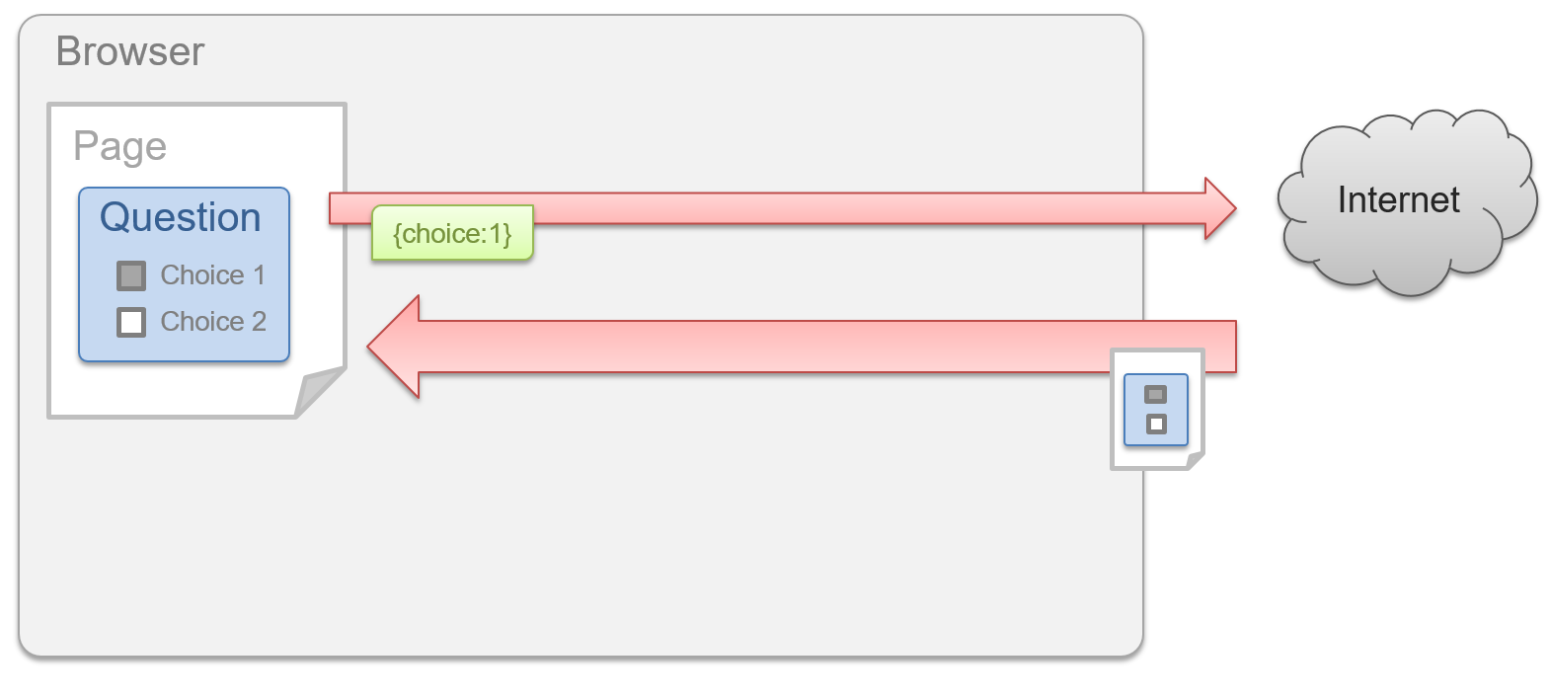Image resolution: width=1550 pixels, height=699 pixels.
Task: Toggle the filled mini checkbox in the thumbnail
Action: point(1155,395)
